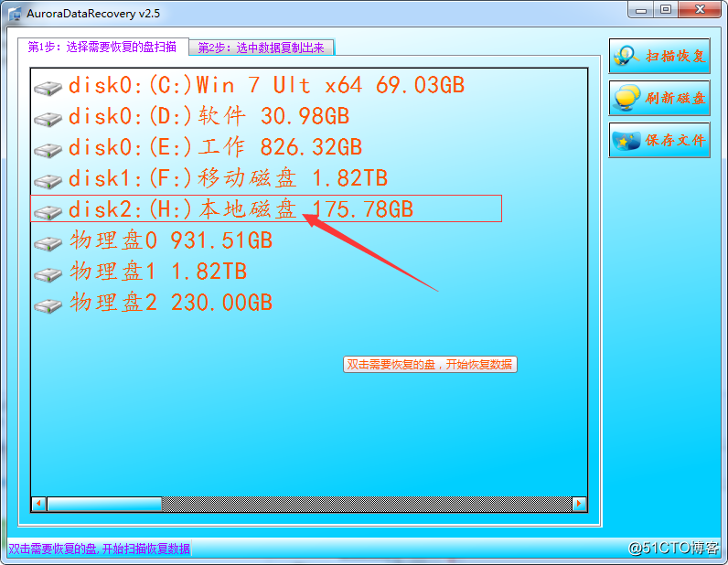
Task: Select disk1:(F:)移动磁盘 1.82TB entry
Action: [x=228, y=178]
